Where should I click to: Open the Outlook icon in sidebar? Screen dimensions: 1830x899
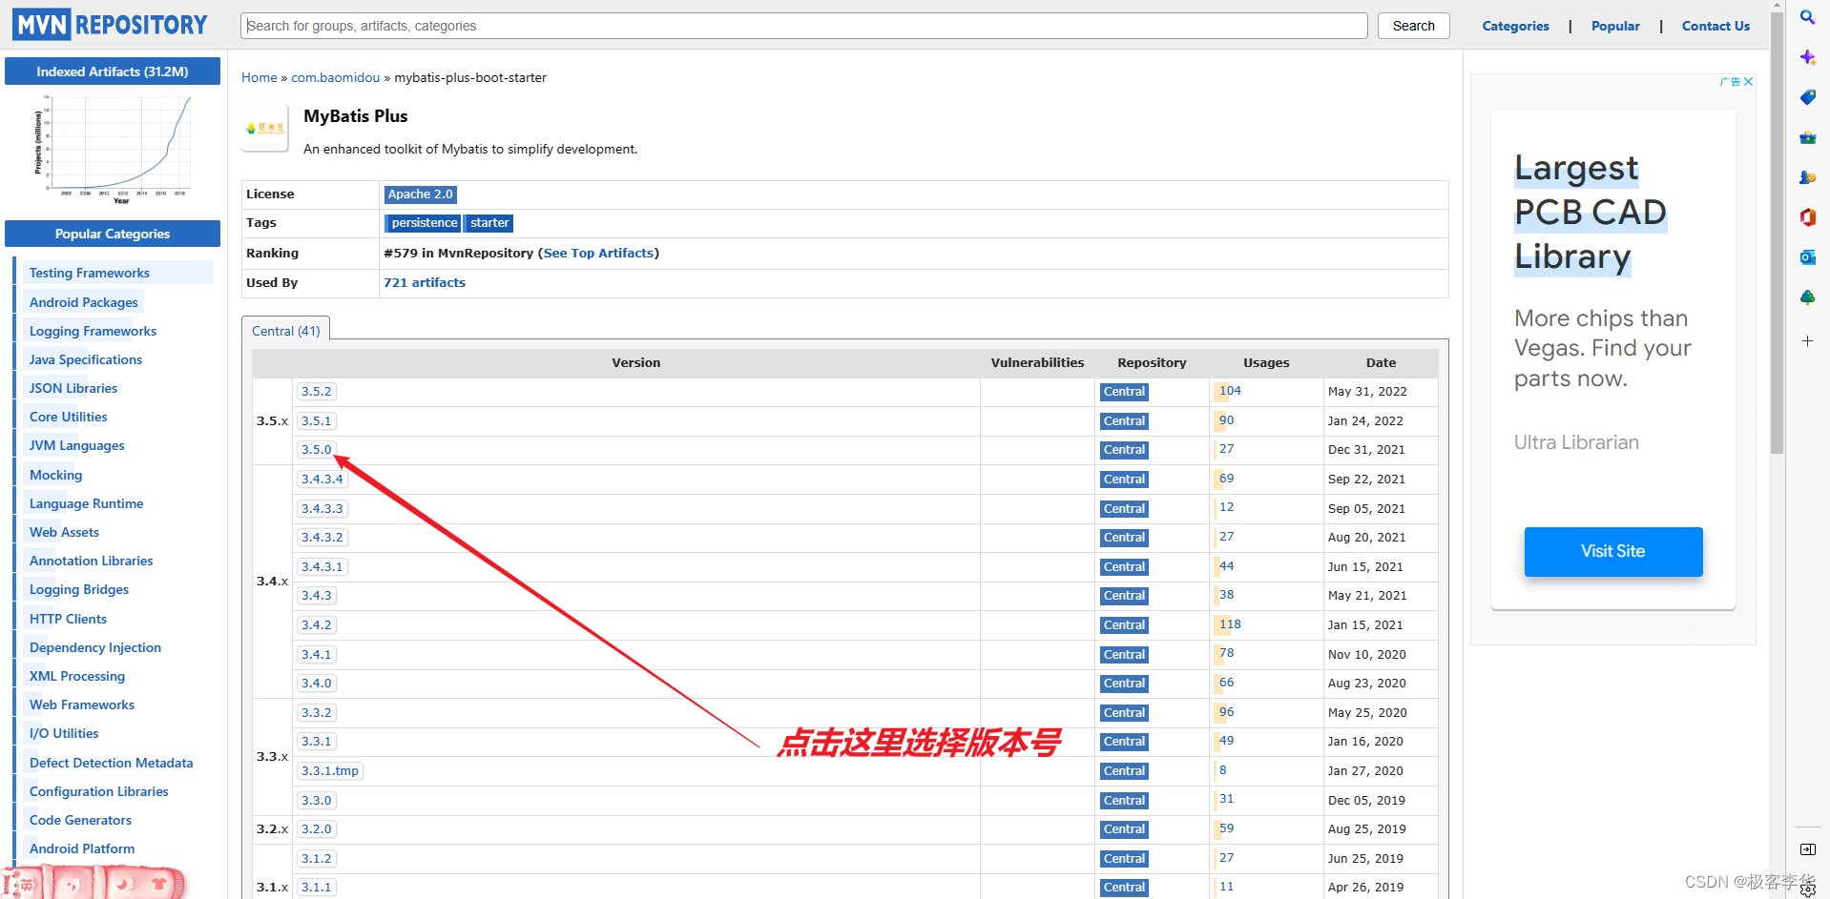[1807, 257]
